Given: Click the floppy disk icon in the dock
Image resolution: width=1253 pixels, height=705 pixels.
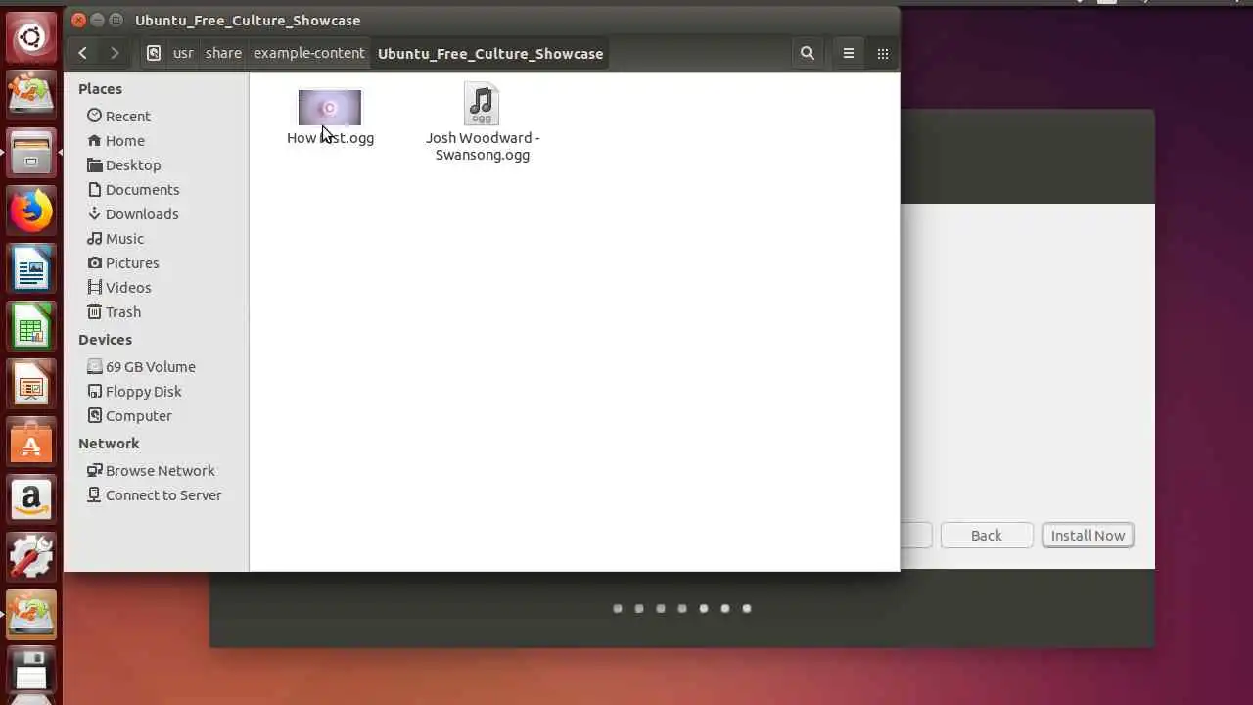Looking at the screenshot, I should pos(30,672).
